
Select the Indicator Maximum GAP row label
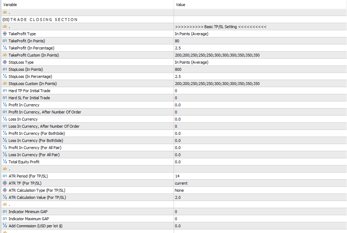click(29, 219)
